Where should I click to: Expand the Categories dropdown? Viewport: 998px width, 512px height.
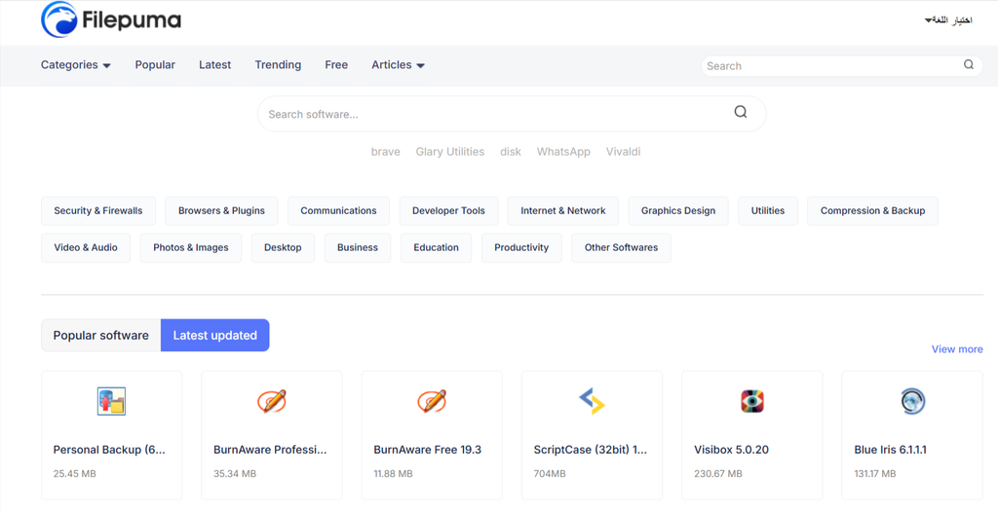click(x=76, y=65)
